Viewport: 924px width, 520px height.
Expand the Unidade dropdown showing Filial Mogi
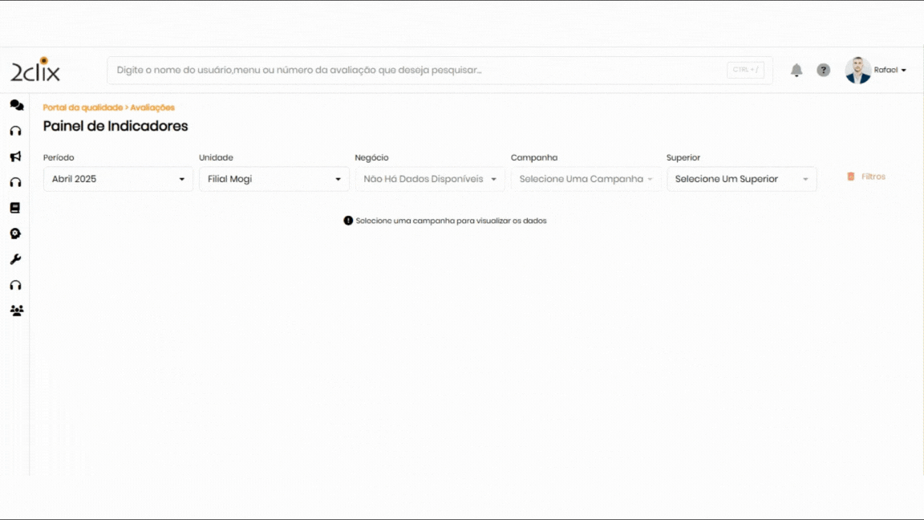tap(274, 179)
